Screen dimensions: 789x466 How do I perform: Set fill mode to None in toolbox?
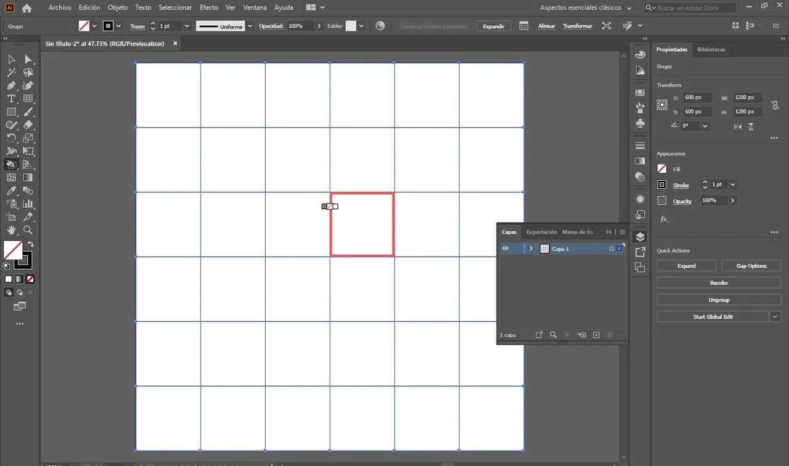click(x=30, y=279)
